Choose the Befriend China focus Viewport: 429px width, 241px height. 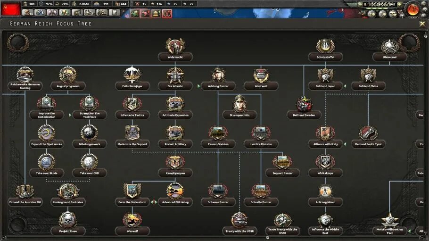point(368,79)
